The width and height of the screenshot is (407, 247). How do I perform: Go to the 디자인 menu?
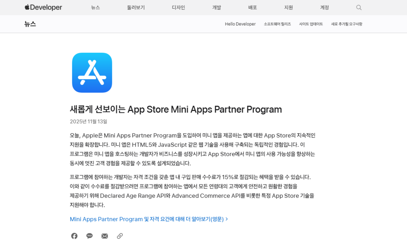coord(178,8)
